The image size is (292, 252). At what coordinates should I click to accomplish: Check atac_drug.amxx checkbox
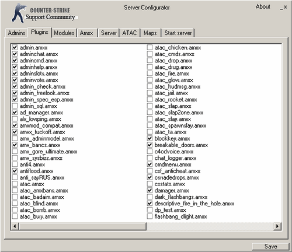(x=150, y=67)
